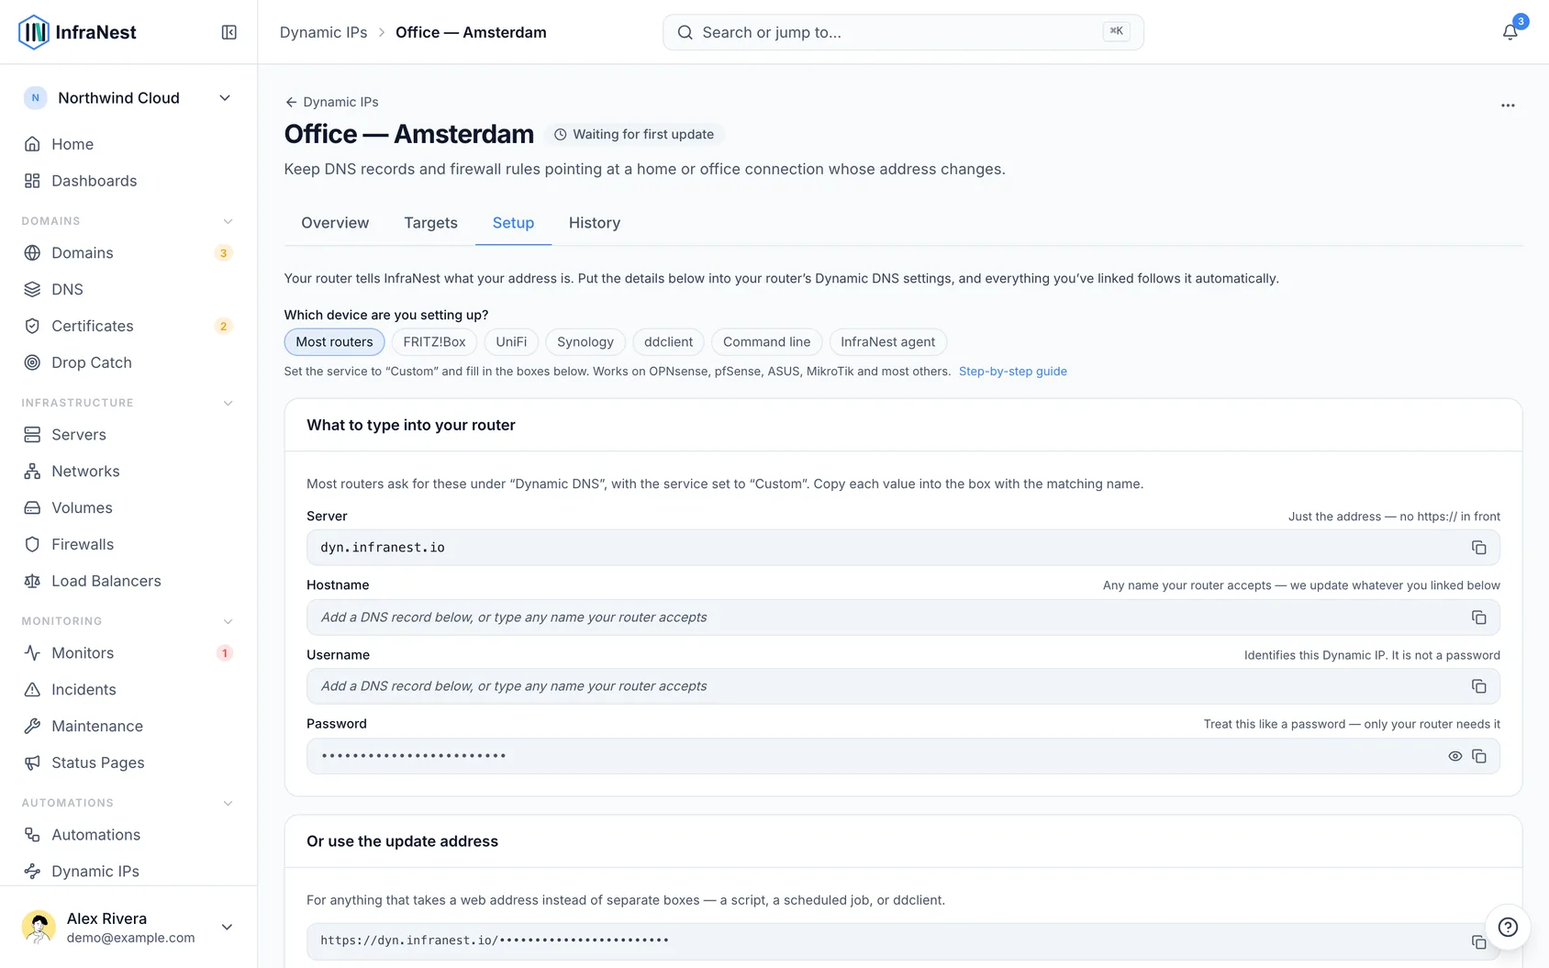Copy the Password field value
Viewport: 1549px width, 968px height.
click(1478, 756)
